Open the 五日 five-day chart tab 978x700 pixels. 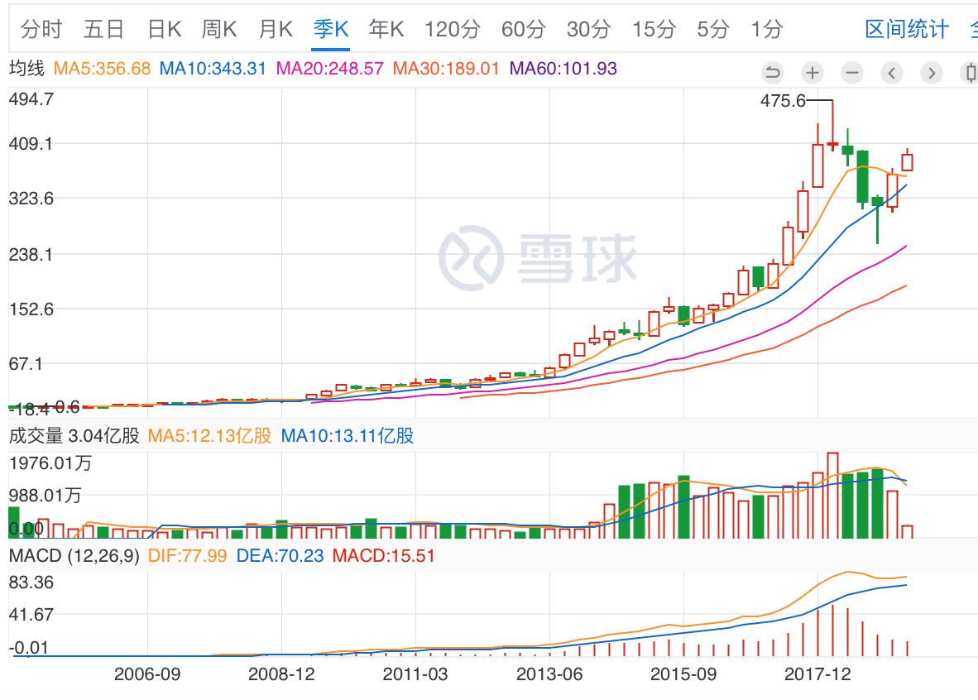tap(103, 29)
